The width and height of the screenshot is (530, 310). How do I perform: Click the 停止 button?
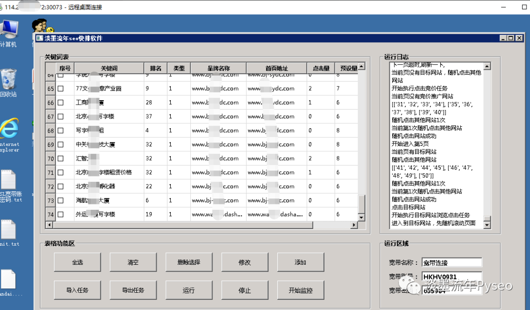coord(245,290)
